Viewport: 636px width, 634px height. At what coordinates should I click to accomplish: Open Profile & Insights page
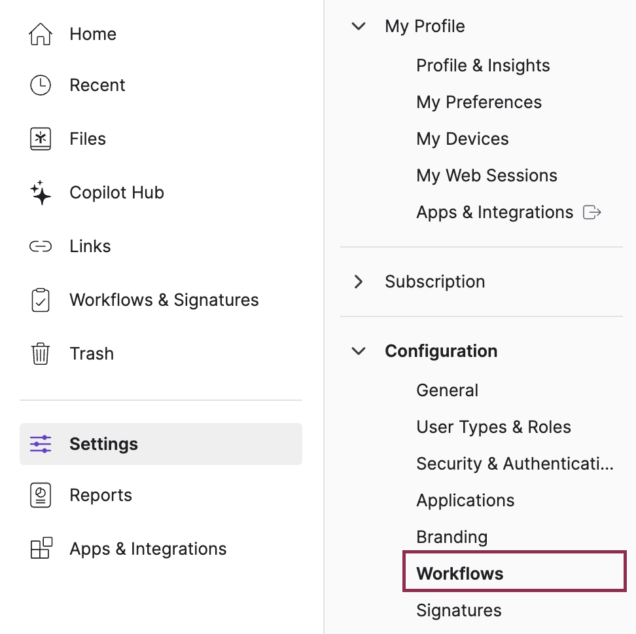(x=483, y=65)
